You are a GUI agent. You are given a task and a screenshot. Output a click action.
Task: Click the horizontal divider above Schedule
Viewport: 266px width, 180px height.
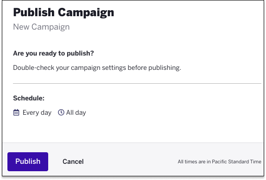pos(137,83)
